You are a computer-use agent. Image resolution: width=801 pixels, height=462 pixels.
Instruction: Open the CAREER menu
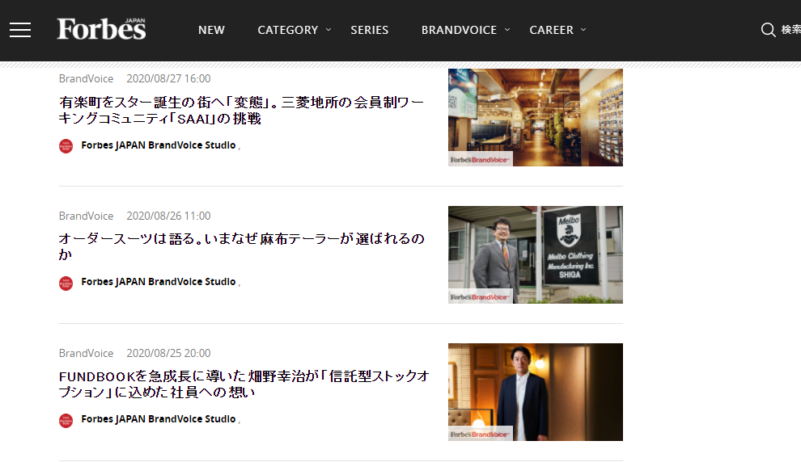551,30
